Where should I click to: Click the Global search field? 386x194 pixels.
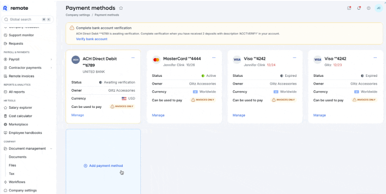coord(26,20)
